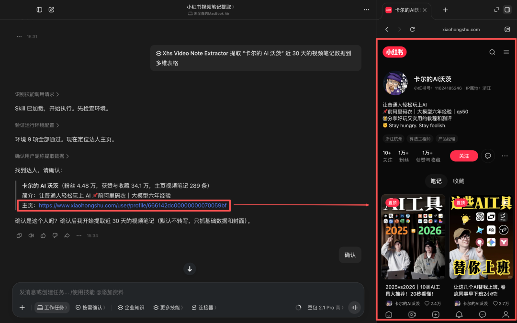Screen dimensions: 517x323
Task: Open a new browser tab with plus
Action: [x=445, y=10]
